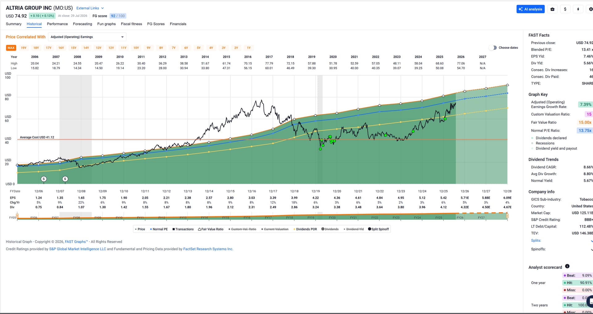Image resolution: width=593 pixels, height=314 pixels.
Task: Click the left handle of timeline range slider
Action: coord(17,216)
